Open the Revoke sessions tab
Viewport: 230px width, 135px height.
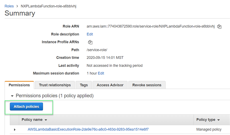(147, 85)
